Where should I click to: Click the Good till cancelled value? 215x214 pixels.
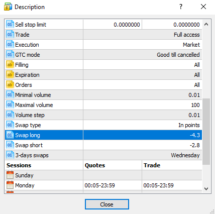point(178,55)
